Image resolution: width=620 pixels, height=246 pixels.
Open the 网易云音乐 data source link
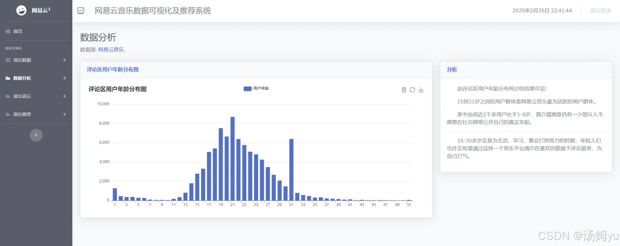(x=111, y=50)
